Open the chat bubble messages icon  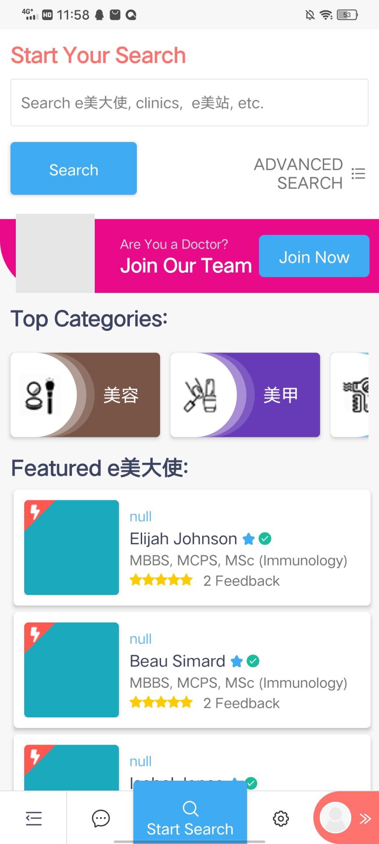point(100,819)
